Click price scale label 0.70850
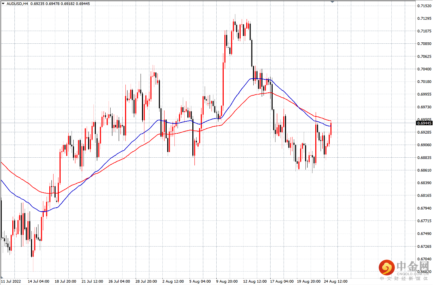This screenshot has height=285, width=434. click(424, 44)
